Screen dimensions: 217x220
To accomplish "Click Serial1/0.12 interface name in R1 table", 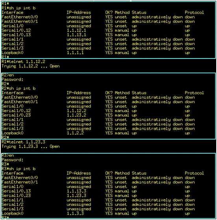I will [16, 30].
